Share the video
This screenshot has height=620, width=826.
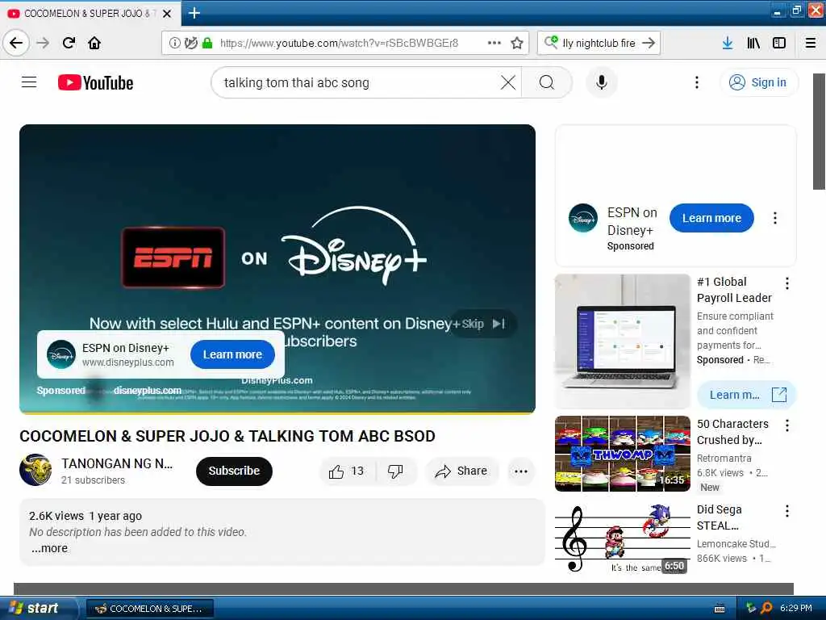click(x=461, y=471)
